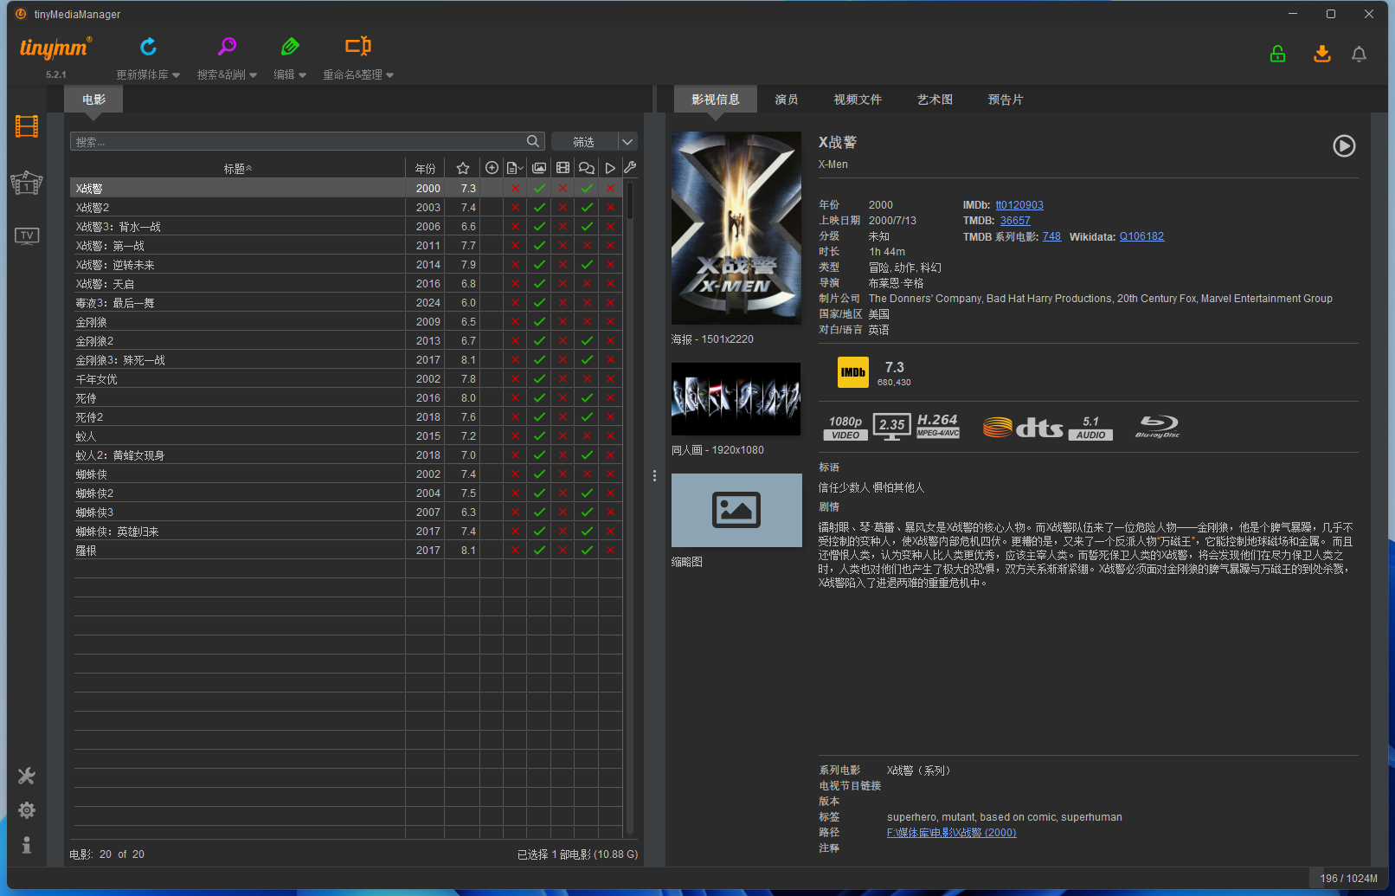Click the Update media library refresh icon
Viewport: 1395px width, 896px height.
(148, 47)
